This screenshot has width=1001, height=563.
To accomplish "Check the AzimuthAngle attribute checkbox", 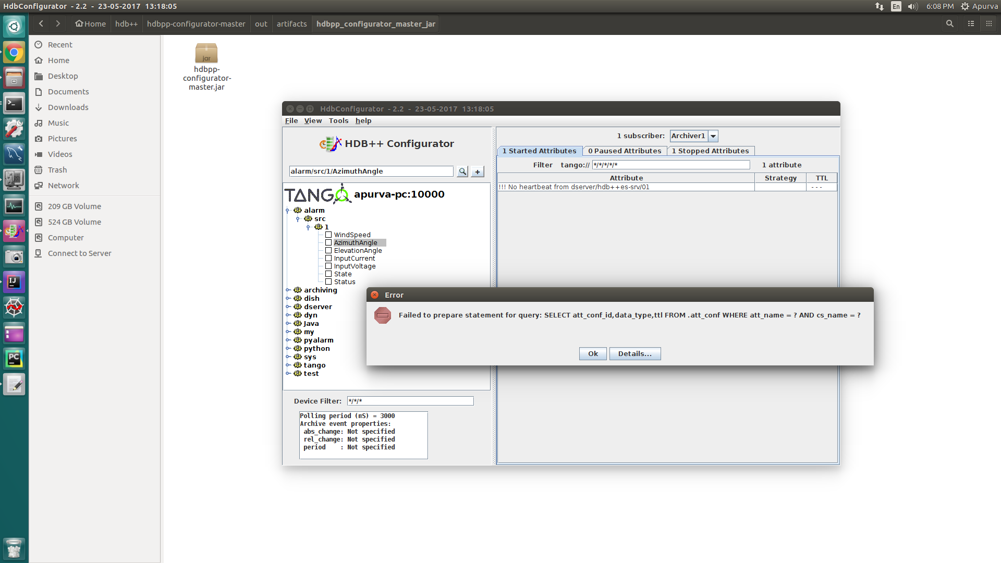I will point(328,242).
